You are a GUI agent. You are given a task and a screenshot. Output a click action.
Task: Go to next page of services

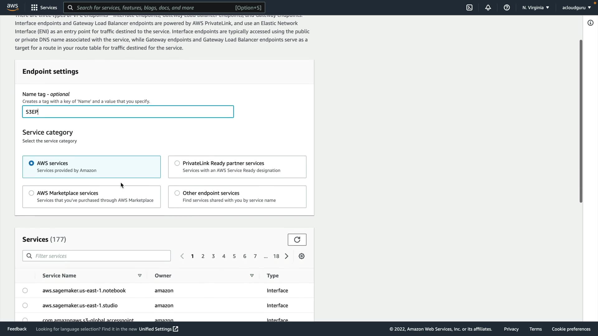click(x=287, y=256)
